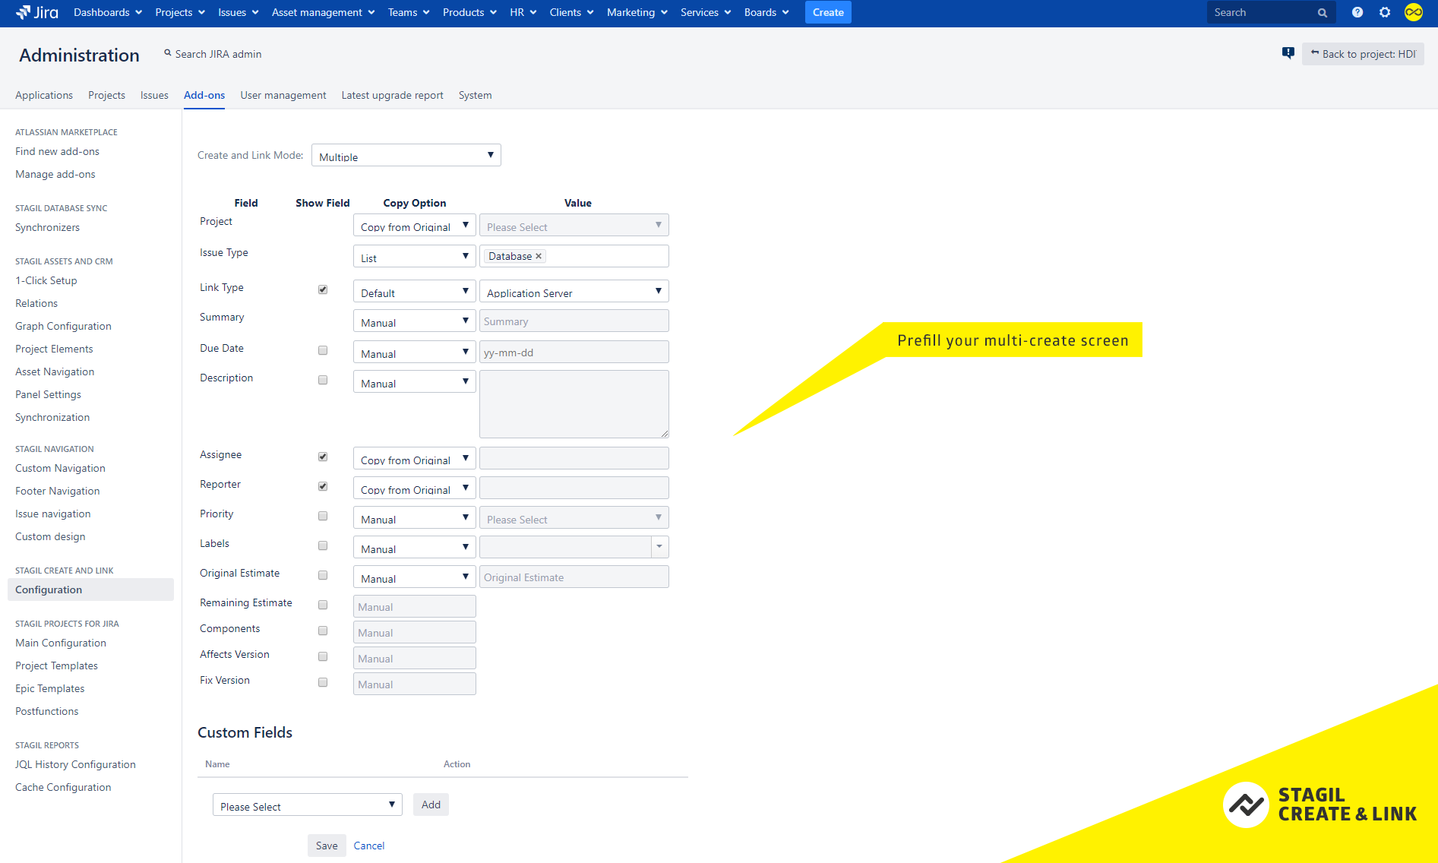Viewport: 1438px width, 863px height.
Task: Enable Original Estimate show field checkbox
Action: 323,575
